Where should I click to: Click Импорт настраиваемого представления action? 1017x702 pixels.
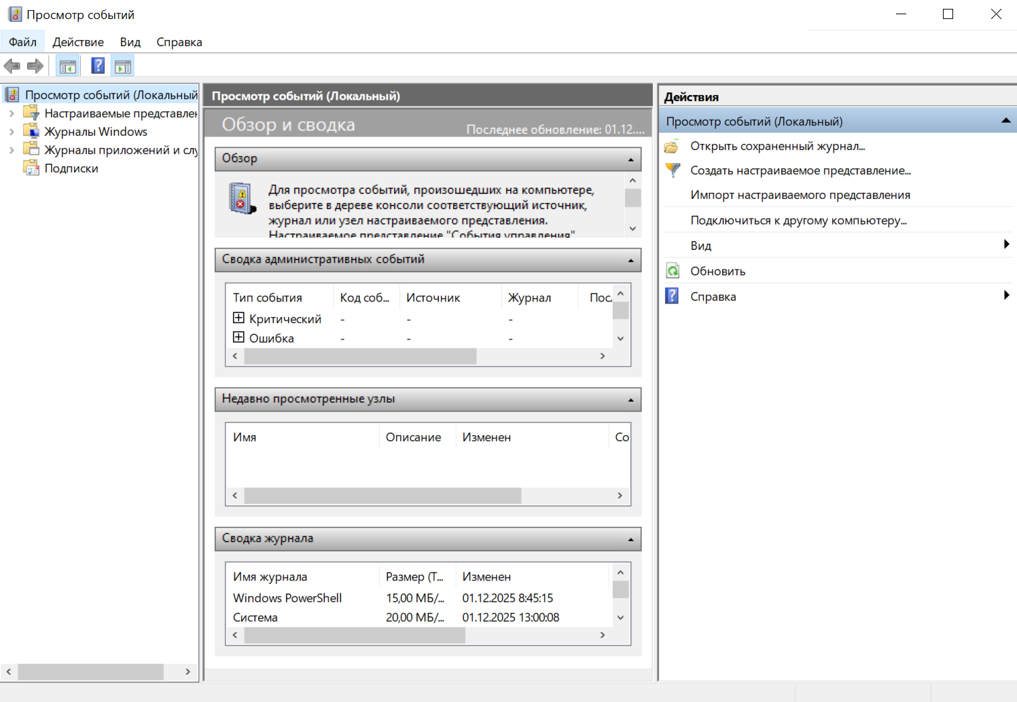[x=800, y=195]
